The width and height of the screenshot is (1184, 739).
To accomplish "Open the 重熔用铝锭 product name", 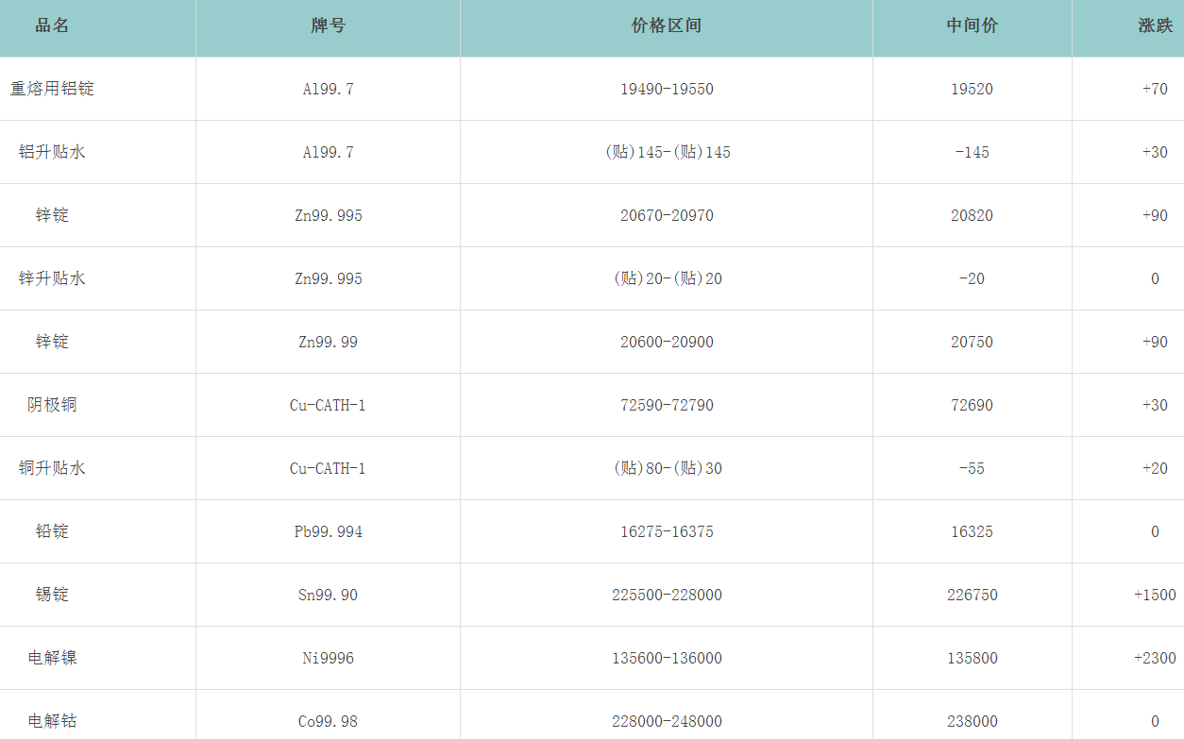I will click(52, 89).
